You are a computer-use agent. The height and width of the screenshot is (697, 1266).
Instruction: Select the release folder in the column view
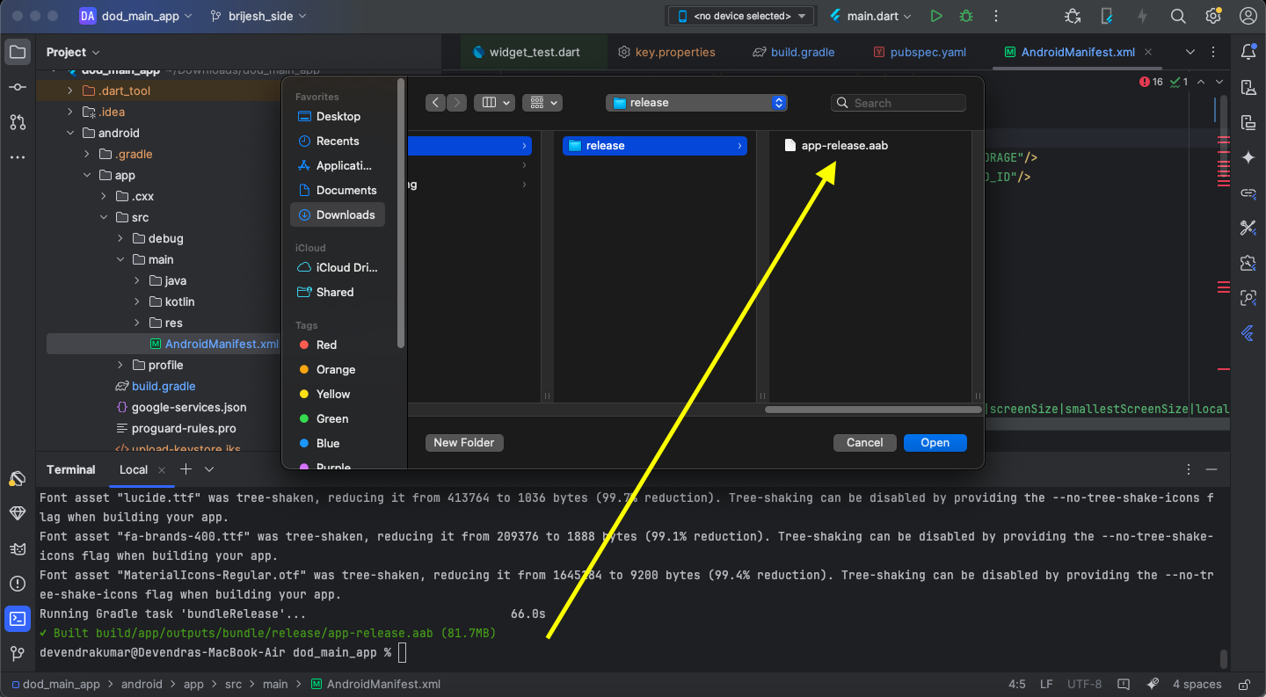click(654, 145)
